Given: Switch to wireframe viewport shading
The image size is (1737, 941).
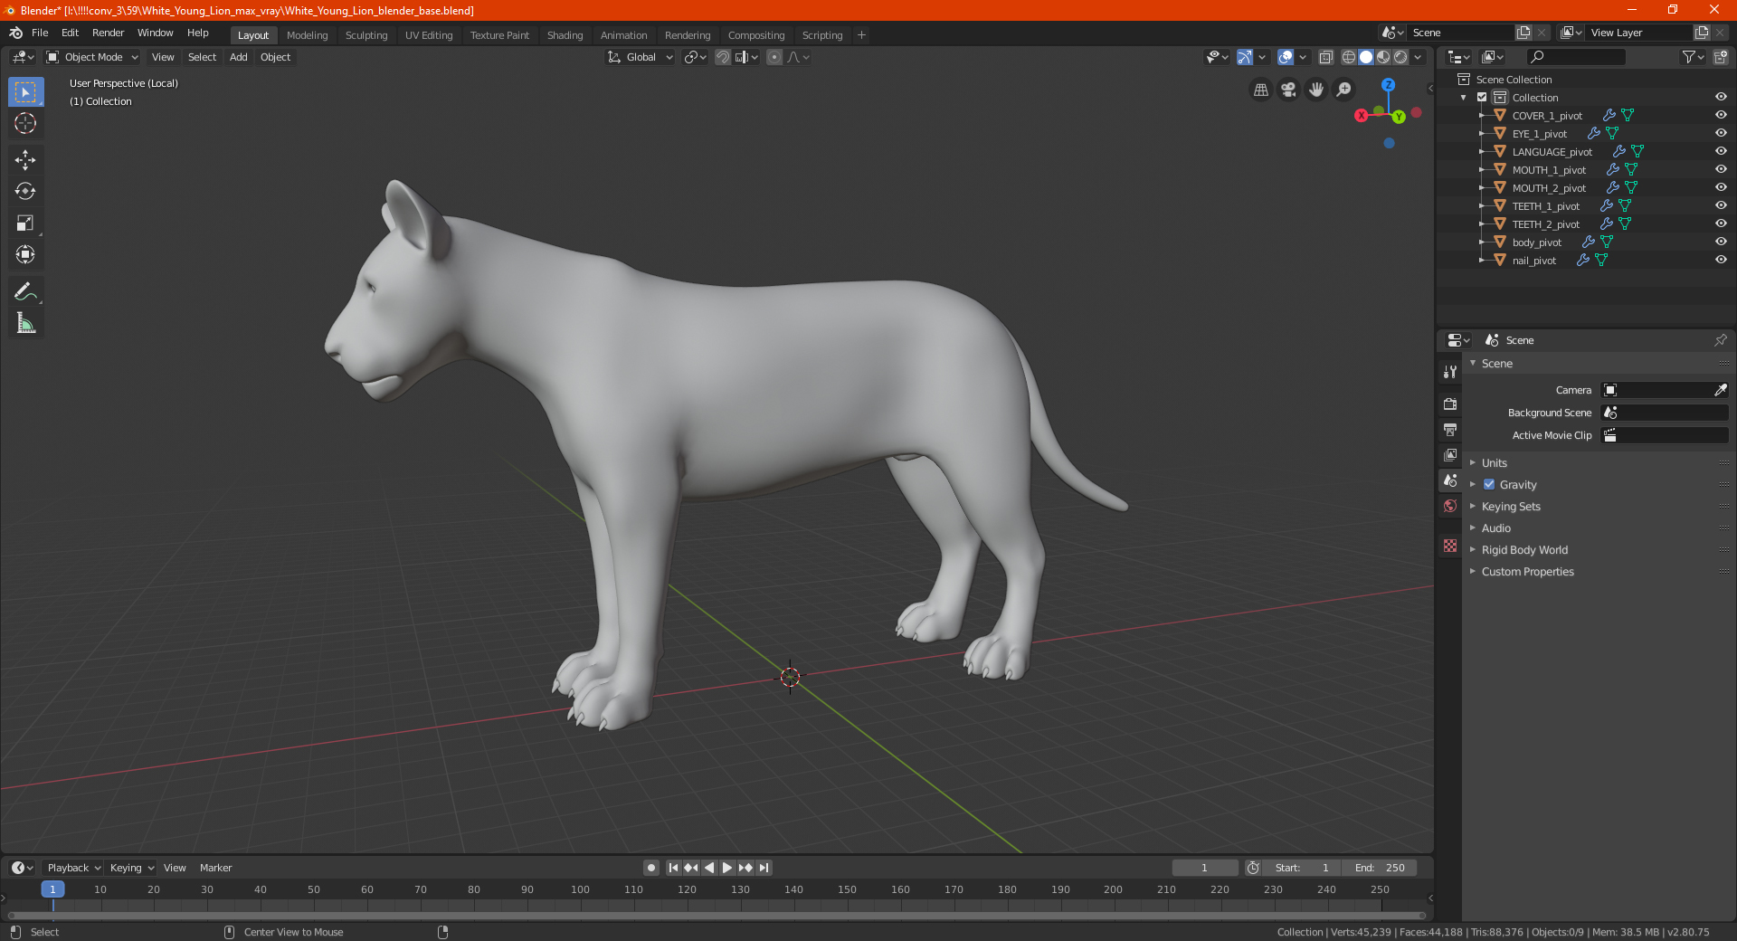Looking at the screenshot, I should (1349, 57).
